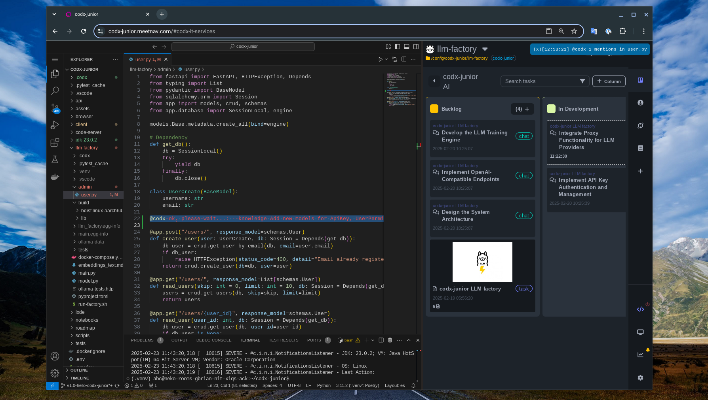Expand the OUTLINE section

pos(79,370)
